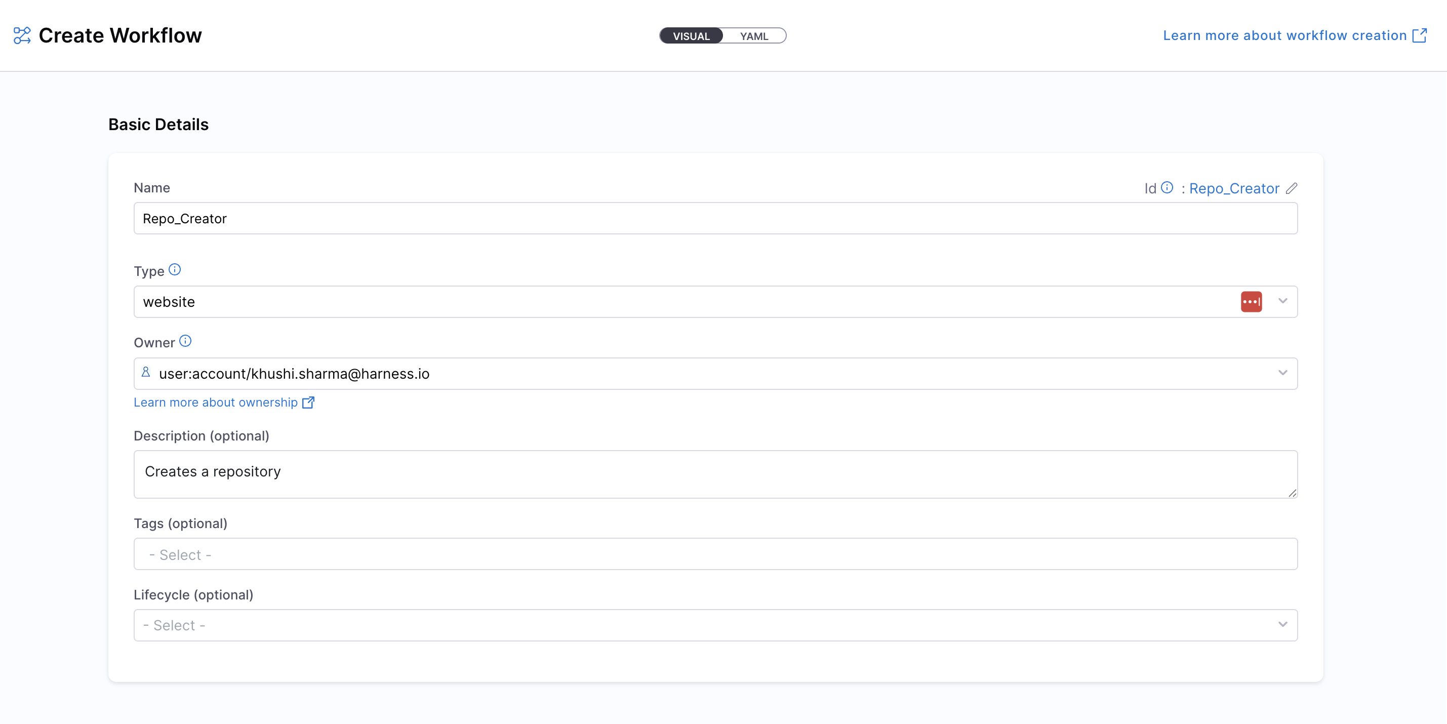The image size is (1447, 724).
Task: Open the Tags select field
Action: [x=715, y=554]
